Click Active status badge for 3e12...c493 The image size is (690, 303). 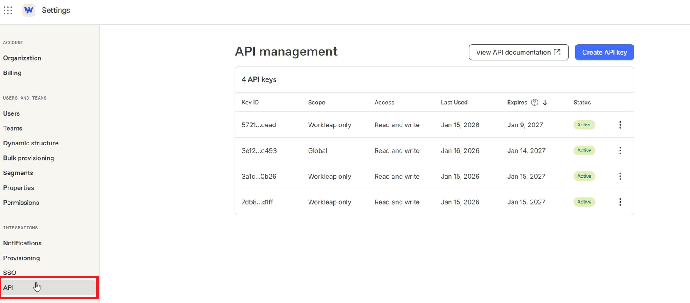[x=584, y=150]
